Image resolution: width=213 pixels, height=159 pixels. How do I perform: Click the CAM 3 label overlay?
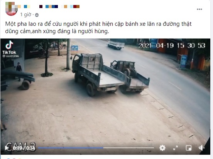click(20, 146)
